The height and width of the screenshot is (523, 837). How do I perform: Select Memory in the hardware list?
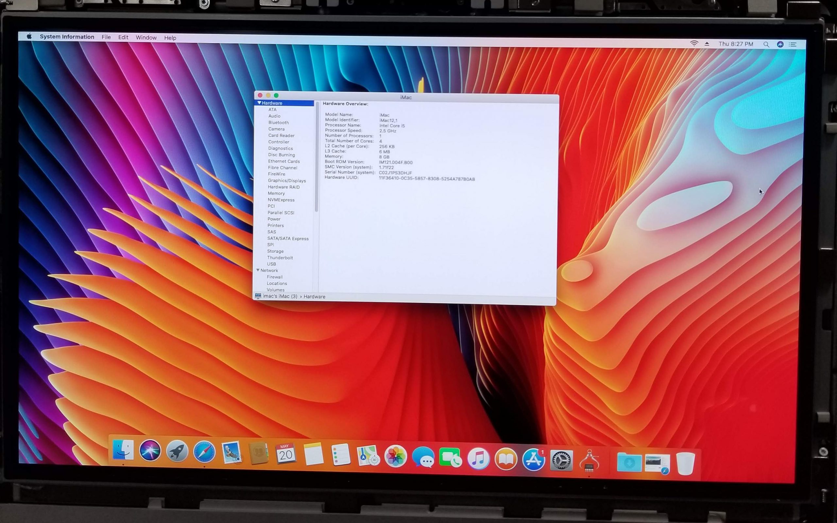[x=276, y=193]
